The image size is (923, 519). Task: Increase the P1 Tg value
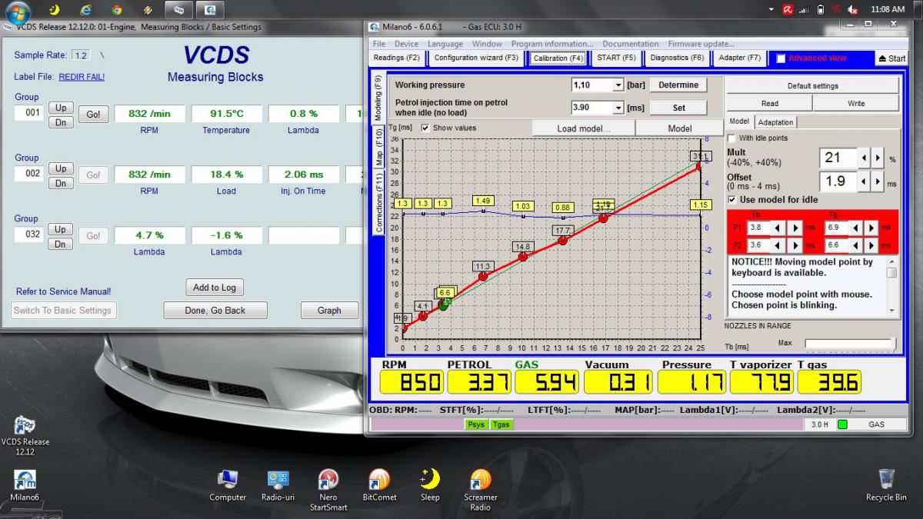(x=871, y=228)
